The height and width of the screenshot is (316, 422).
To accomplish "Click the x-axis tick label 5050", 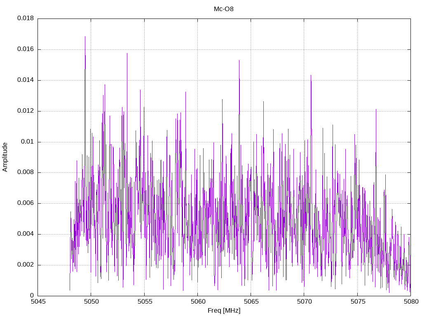I will point(91,302).
